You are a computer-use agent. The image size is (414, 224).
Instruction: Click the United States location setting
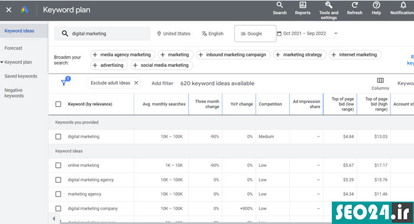pyautogui.click(x=173, y=34)
